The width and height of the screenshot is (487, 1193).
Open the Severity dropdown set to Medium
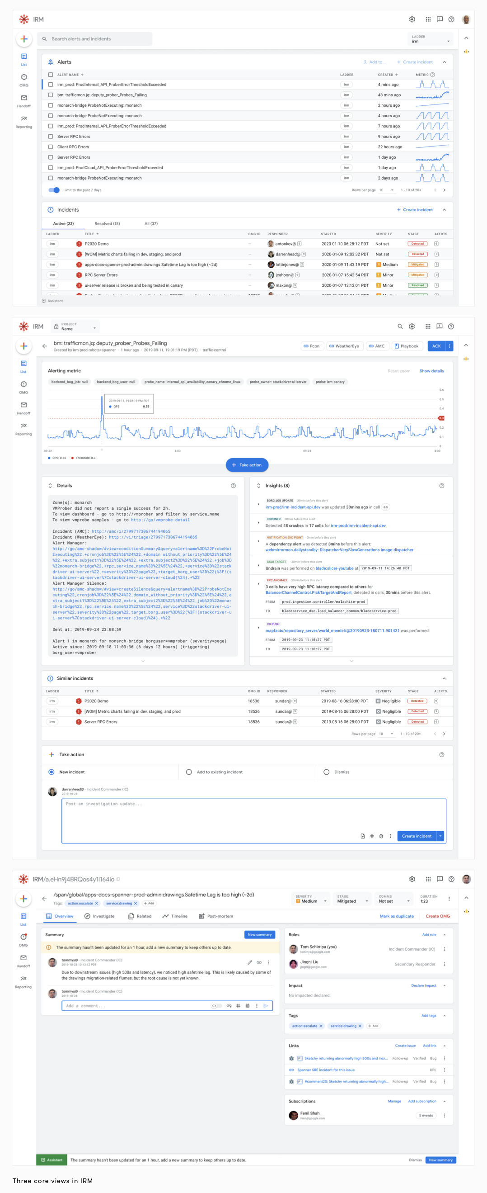[x=311, y=899]
